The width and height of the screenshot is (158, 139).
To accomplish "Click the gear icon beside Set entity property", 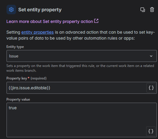I will click(x=11, y=10).
